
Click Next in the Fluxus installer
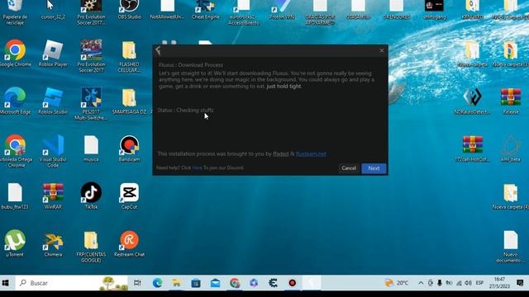tap(374, 168)
